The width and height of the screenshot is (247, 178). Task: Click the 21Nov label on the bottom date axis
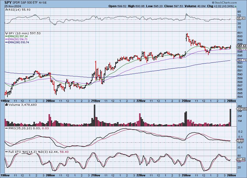tap(96, 175)
